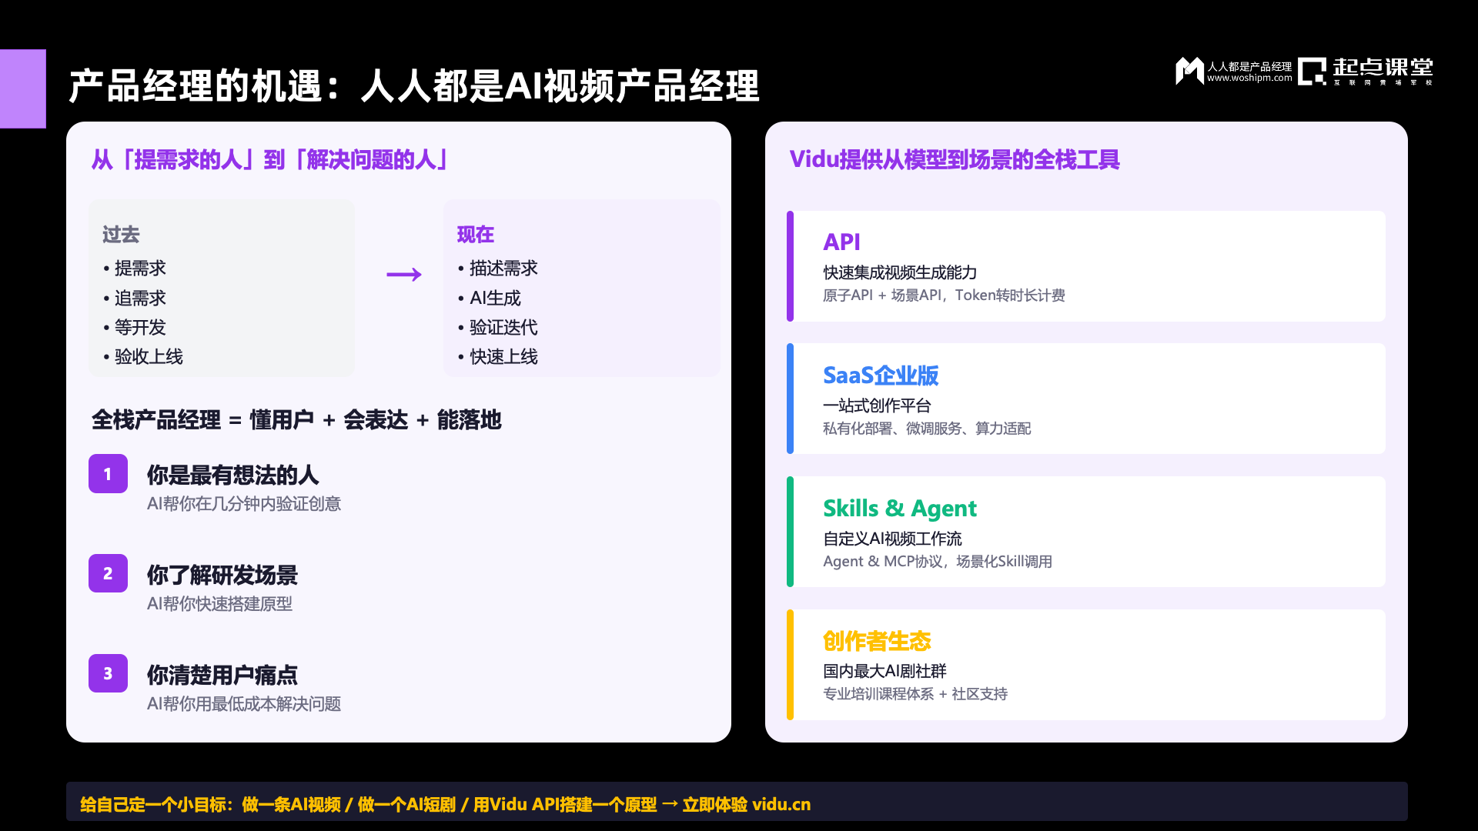Click the subtitle AI帮你用最低成本解决问题
The height and width of the screenshot is (831, 1478).
(244, 704)
